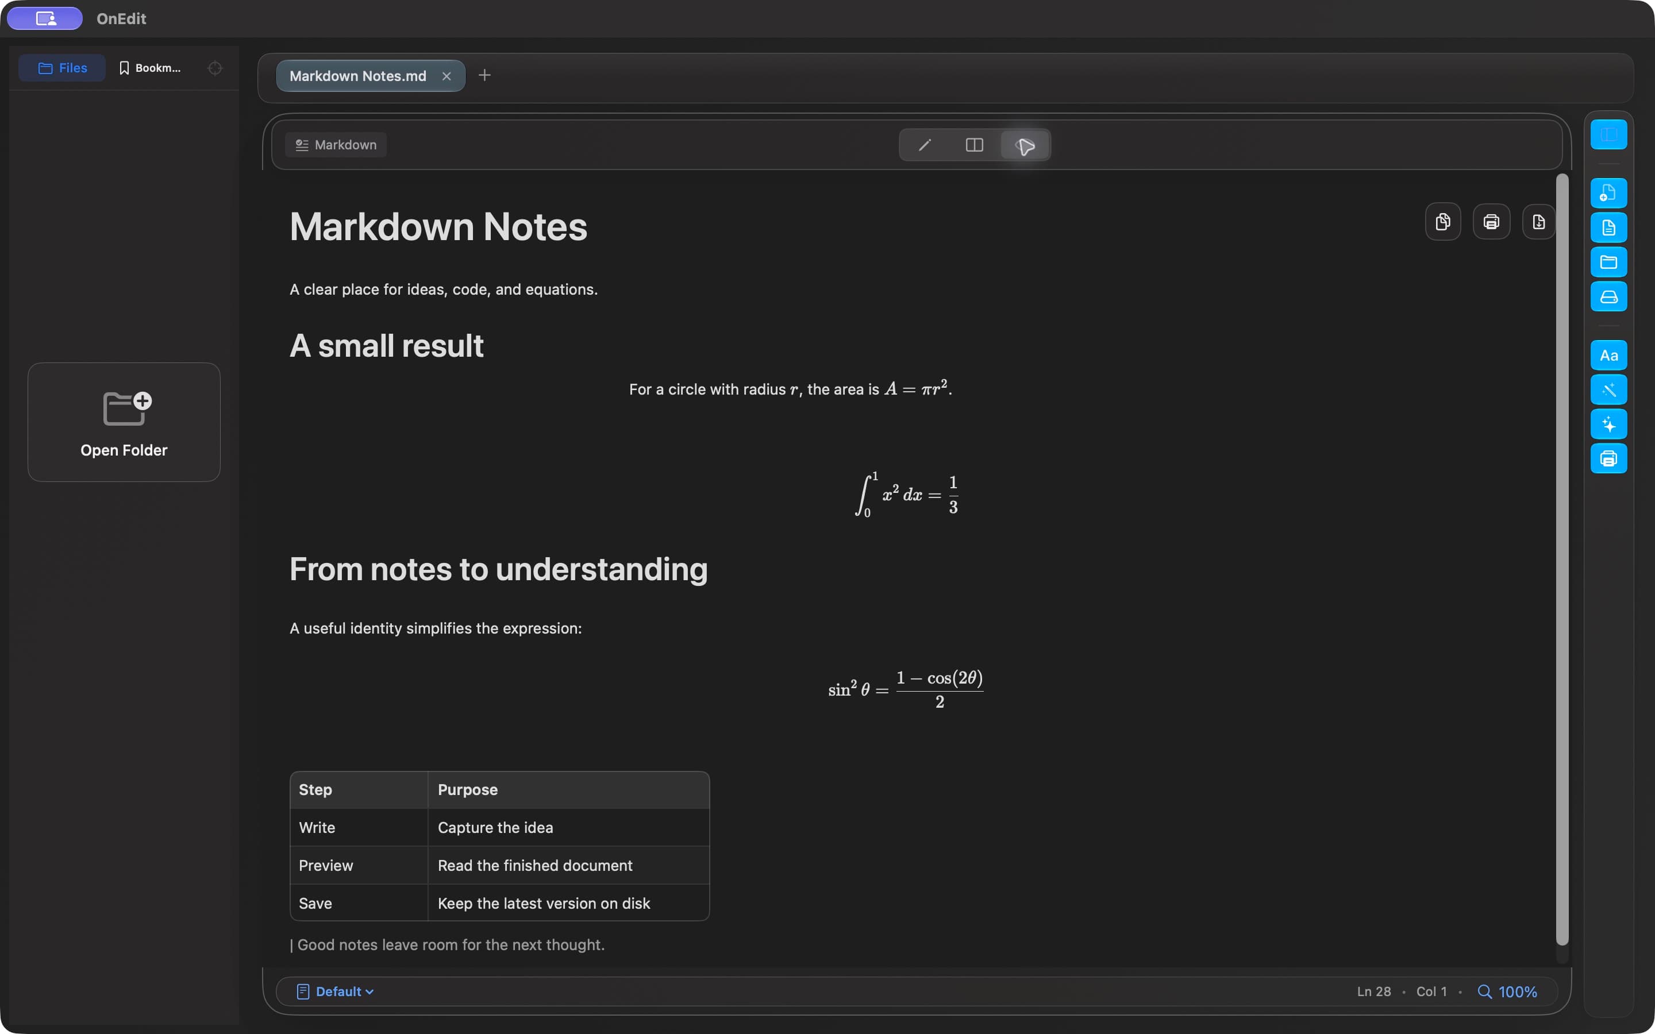The height and width of the screenshot is (1034, 1655).
Task: Click the purple screen-share icon in the title bar
Action: 45,18
